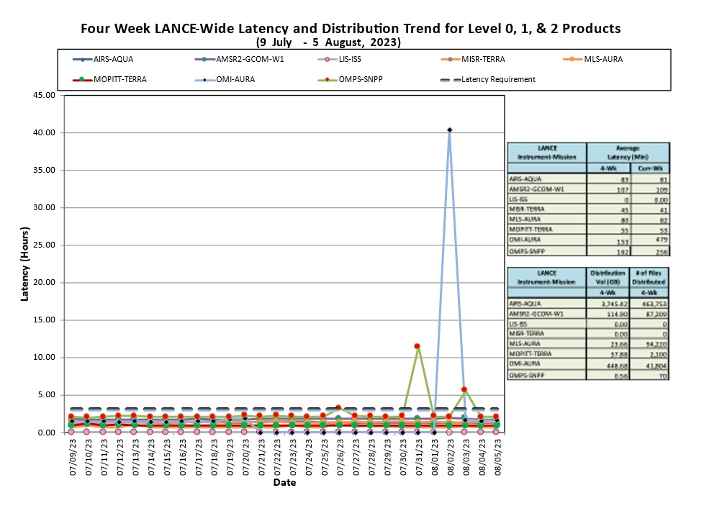This screenshot has width=709, height=516.
Task: Click the 07/13/23 date label
Action: 135,457
